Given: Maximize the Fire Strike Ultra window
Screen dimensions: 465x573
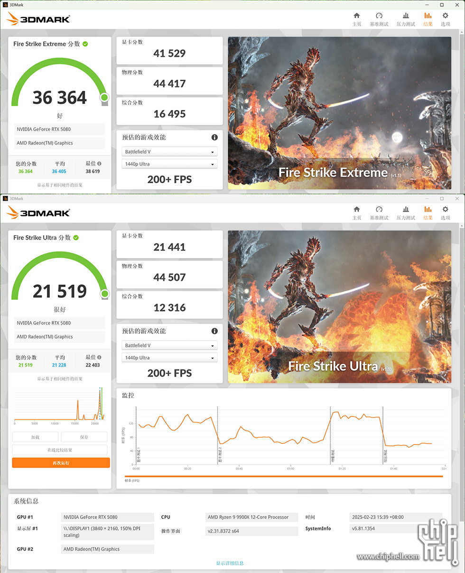Looking at the screenshot, I should click(442, 198).
